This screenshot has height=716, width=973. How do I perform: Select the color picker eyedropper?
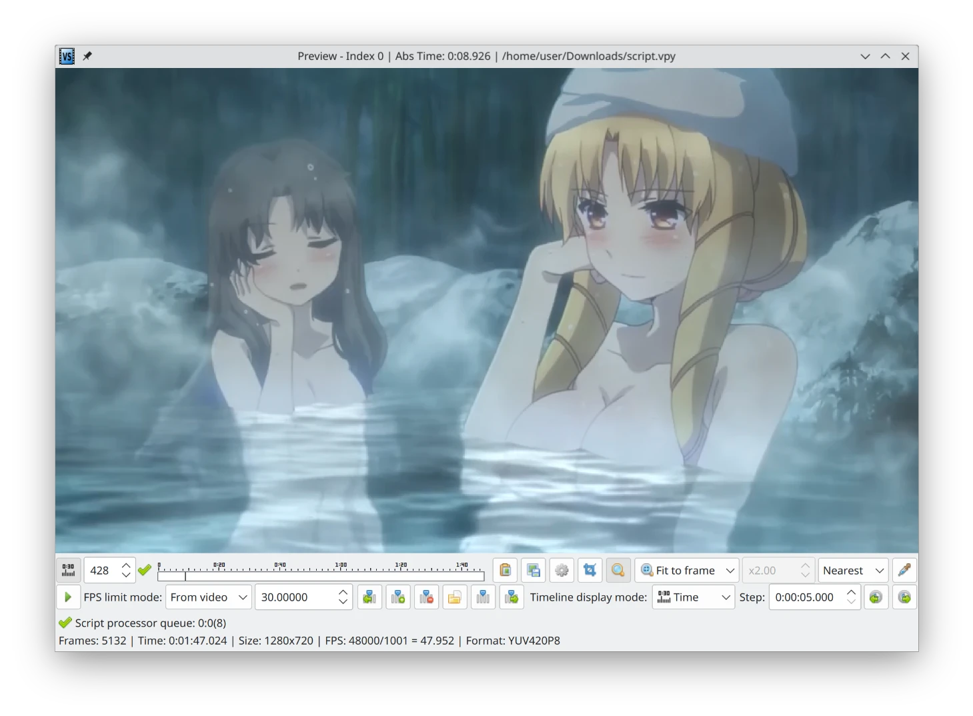point(904,571)
